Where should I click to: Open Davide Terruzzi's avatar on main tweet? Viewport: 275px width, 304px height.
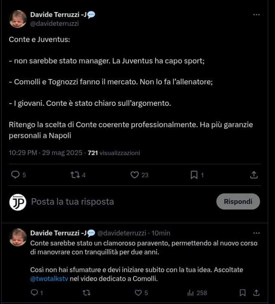point(18,19)
